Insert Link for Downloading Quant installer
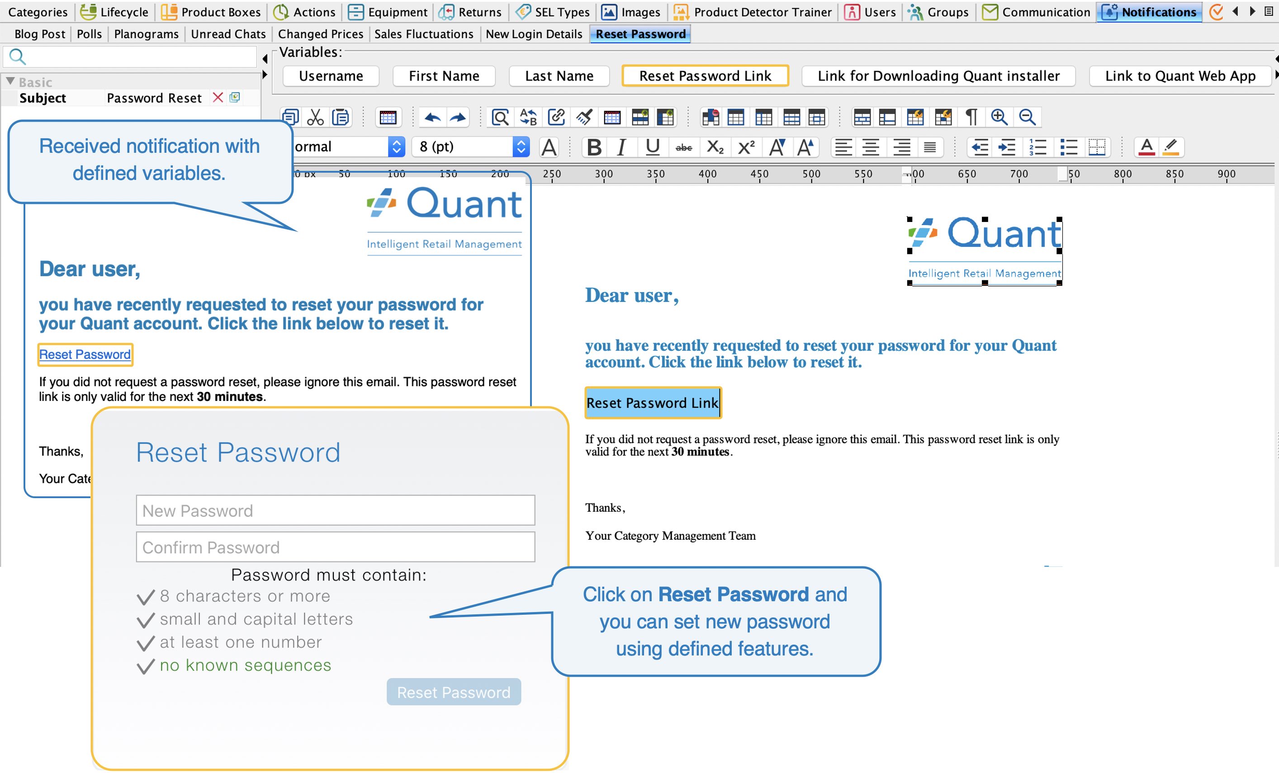Image resolution: width=1279 pixels, height=773 pixels. (938, 76)
